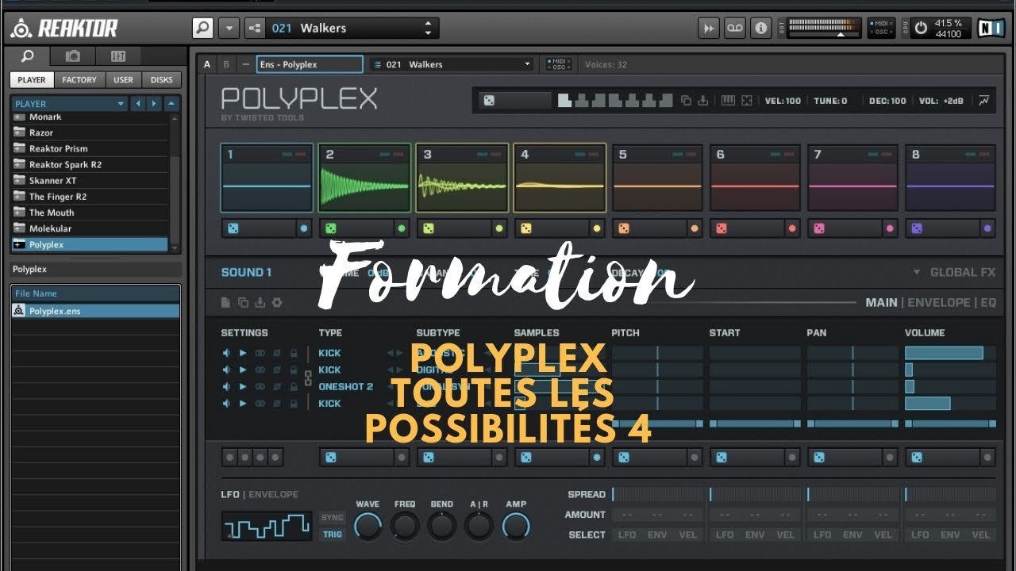Click the Ens - Polyplex name field
1016x571 pixels.
pos(310,64)
